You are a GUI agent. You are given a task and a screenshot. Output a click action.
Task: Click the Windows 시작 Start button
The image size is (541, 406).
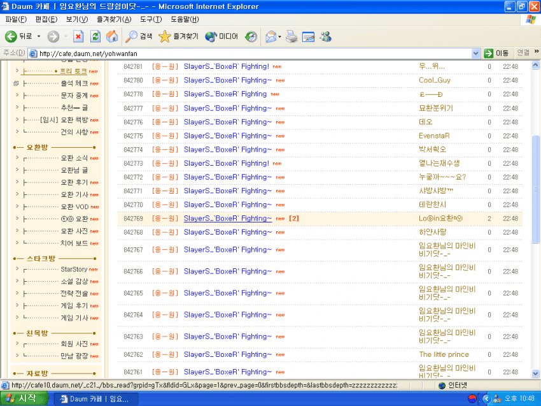pyautogui.click(x=24, y=399)
